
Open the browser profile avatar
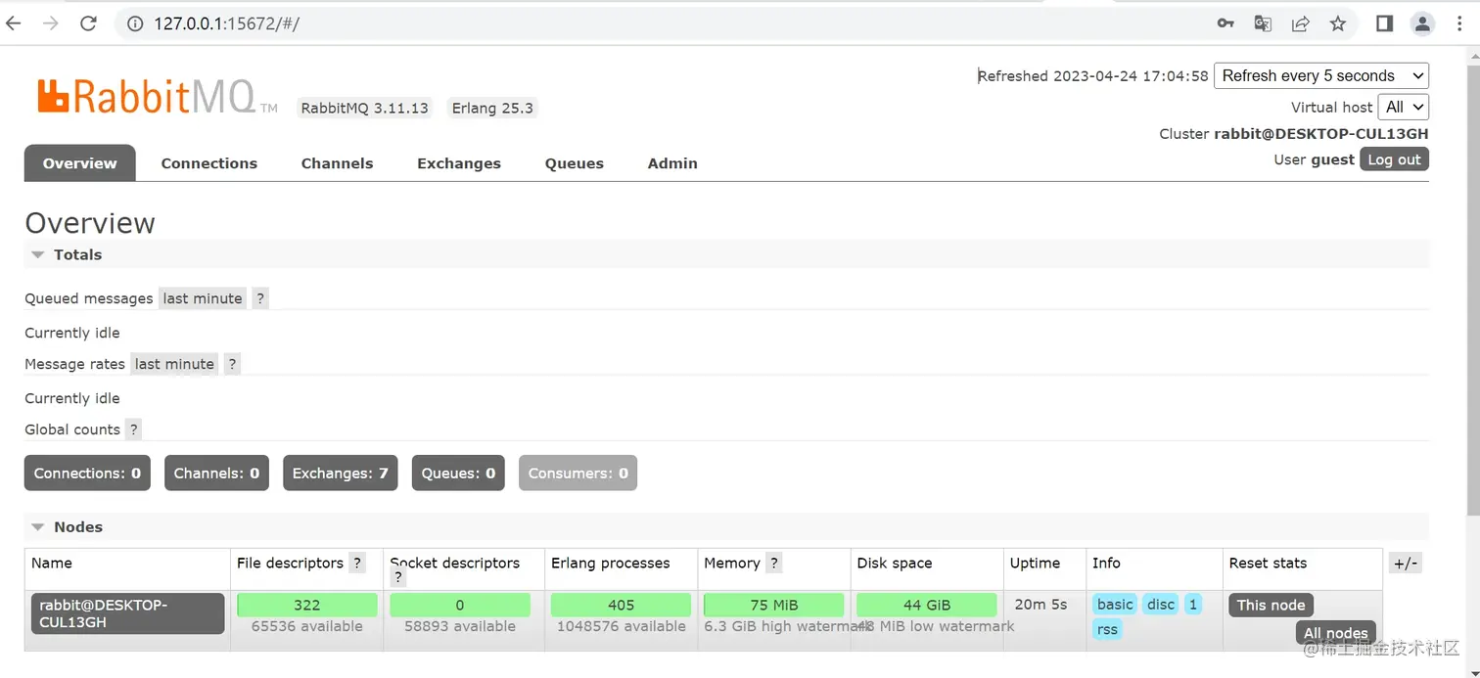pos(1422,23)
